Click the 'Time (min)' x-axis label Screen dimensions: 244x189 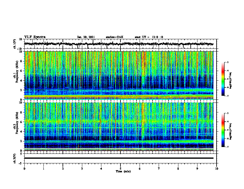click(x=123, y=171)
